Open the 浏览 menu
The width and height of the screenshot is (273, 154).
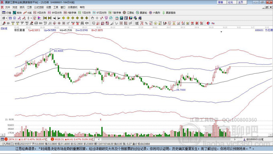[15, 7]
